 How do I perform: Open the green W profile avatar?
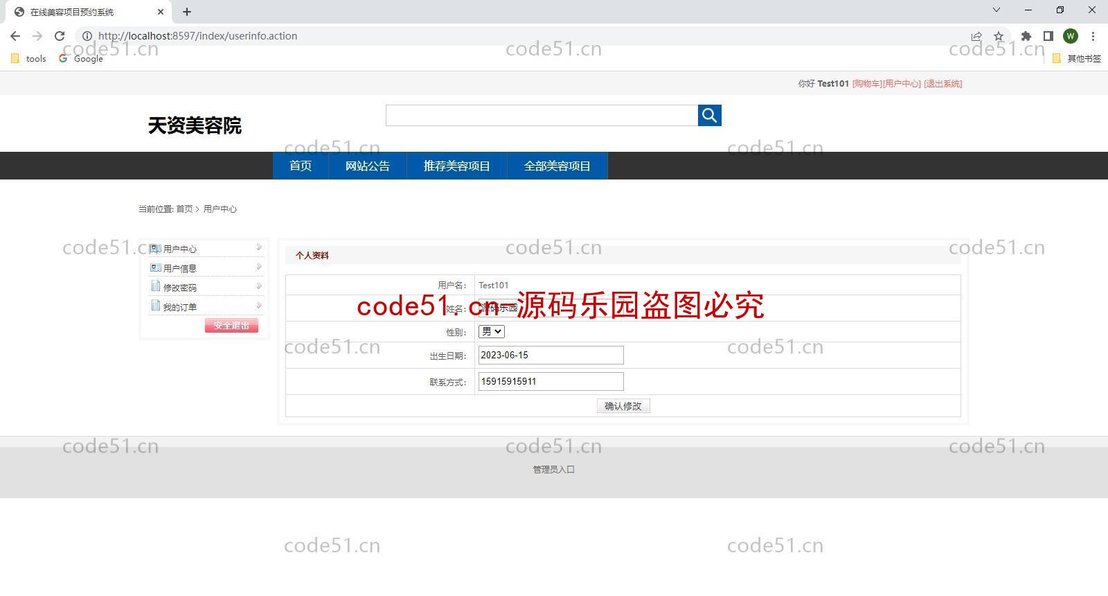coord(1070,36)
